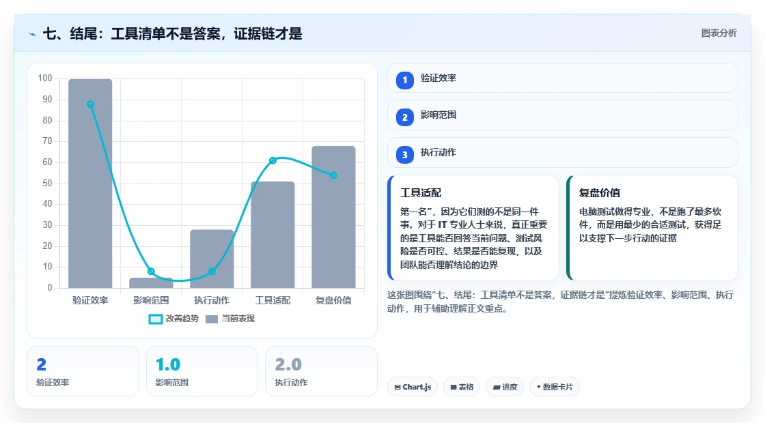Click the lightning icon beside the section title
This screenshot has height=423, width=765.
(x=33, y=34)
